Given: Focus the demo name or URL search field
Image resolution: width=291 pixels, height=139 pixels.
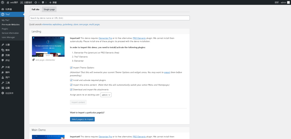Looking at the screenshot, I should [109, 18].
